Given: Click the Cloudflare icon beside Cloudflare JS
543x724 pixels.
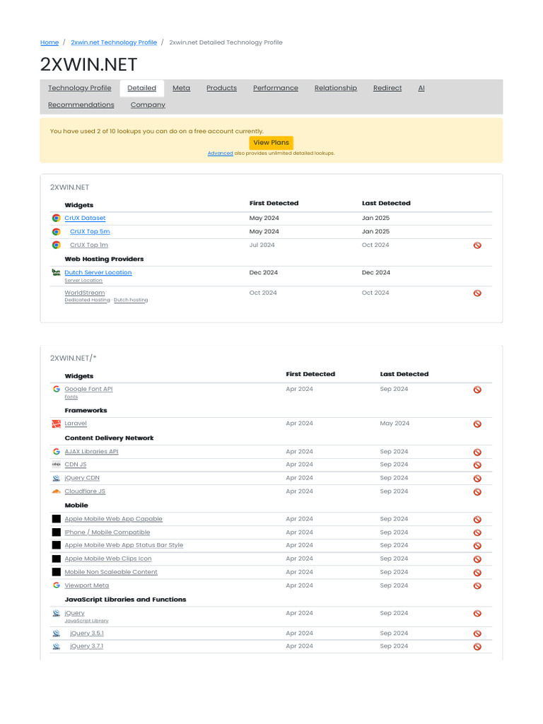Looking at the screenshot, I should click(57, 491).
